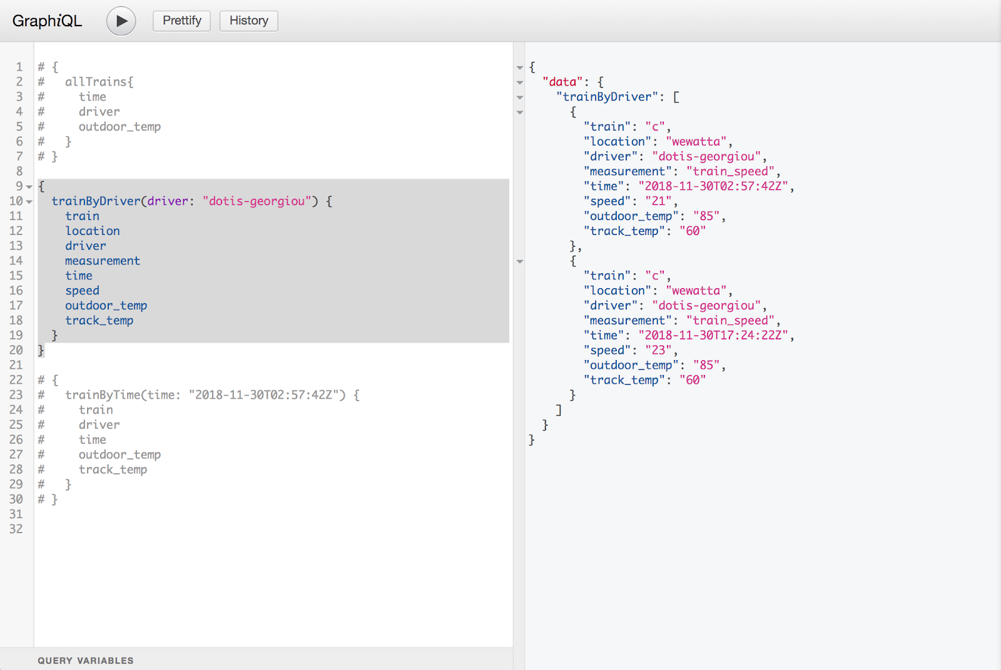Run the query with Execute button
1001x670 pixels.
click(x=121, y=21)
